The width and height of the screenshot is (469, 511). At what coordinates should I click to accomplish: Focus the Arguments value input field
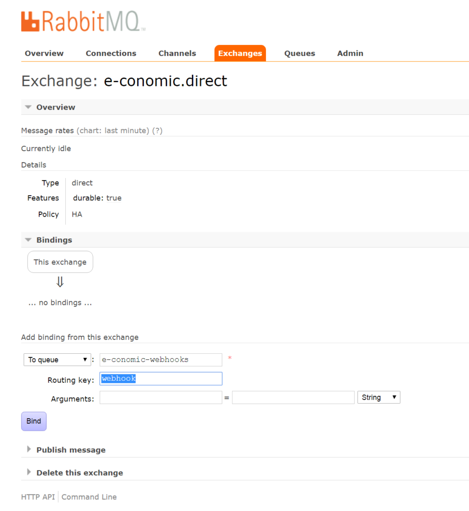click(293, 398)
